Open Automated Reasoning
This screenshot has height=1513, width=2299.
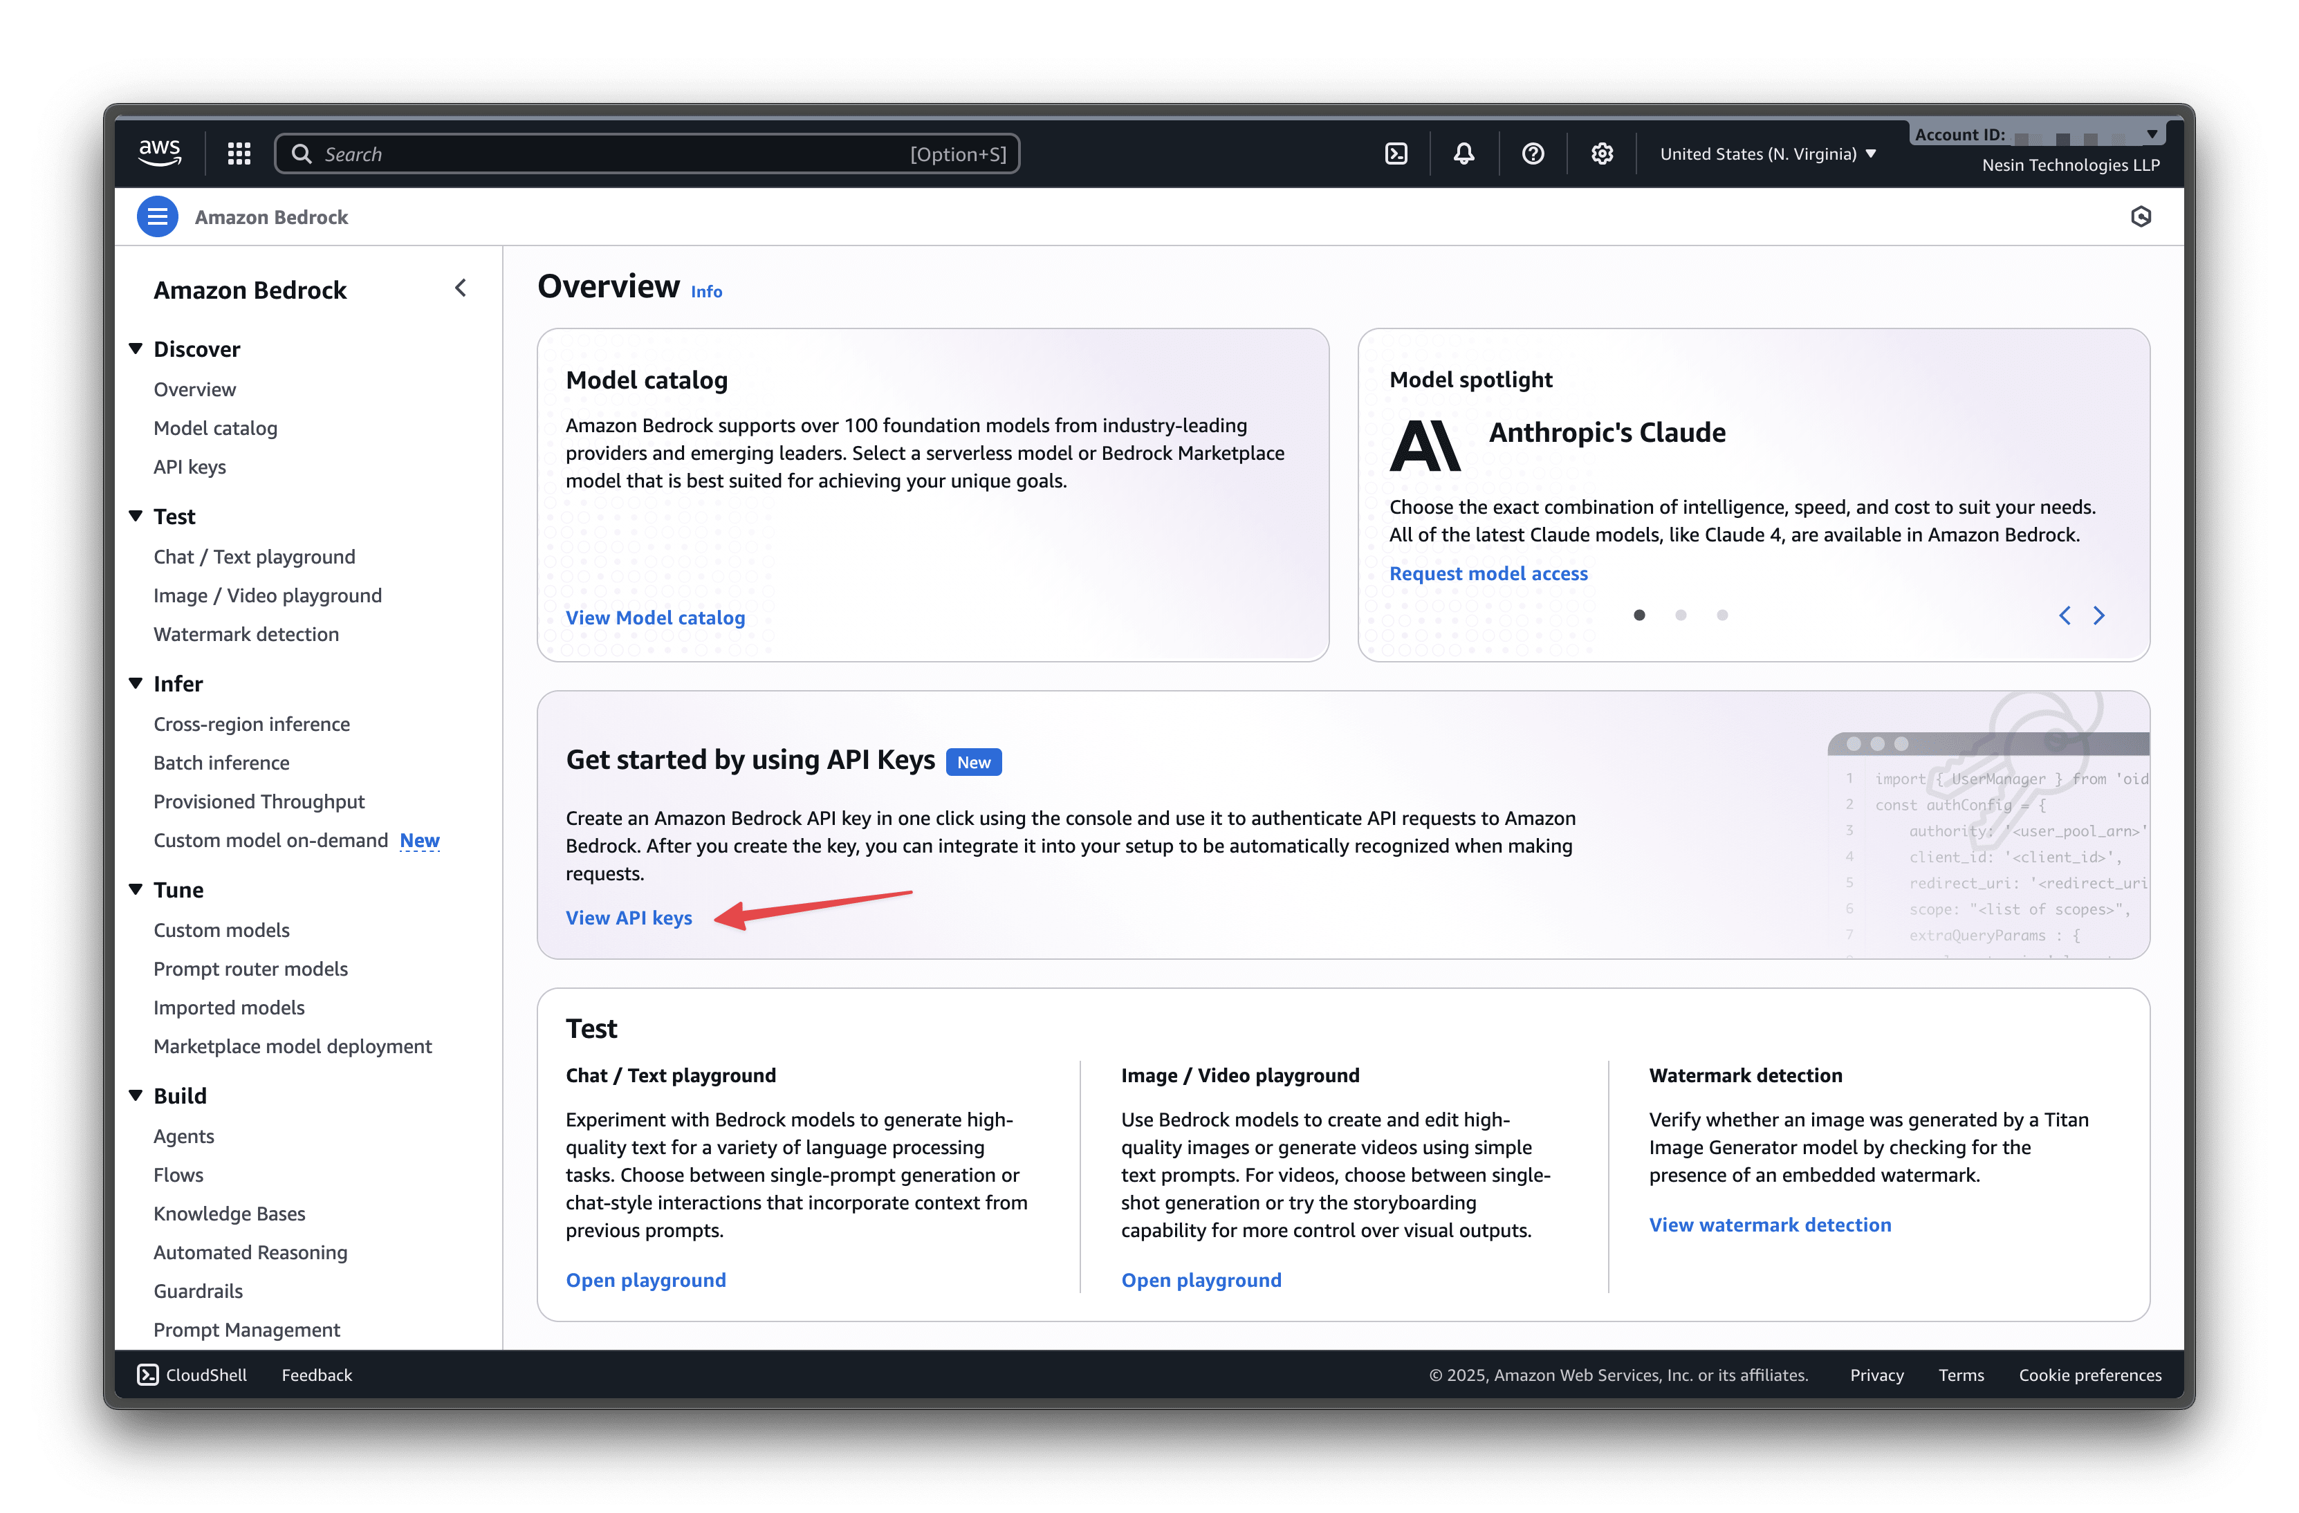pos(250,1252)
